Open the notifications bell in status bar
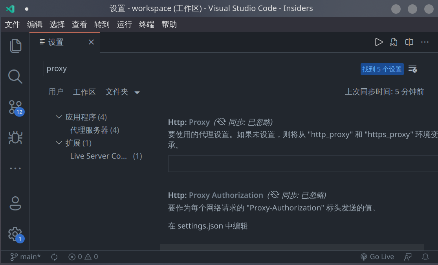 [x=425, y=257]
